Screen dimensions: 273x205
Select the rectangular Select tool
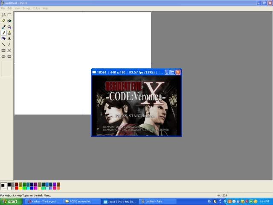click(9, 15)
